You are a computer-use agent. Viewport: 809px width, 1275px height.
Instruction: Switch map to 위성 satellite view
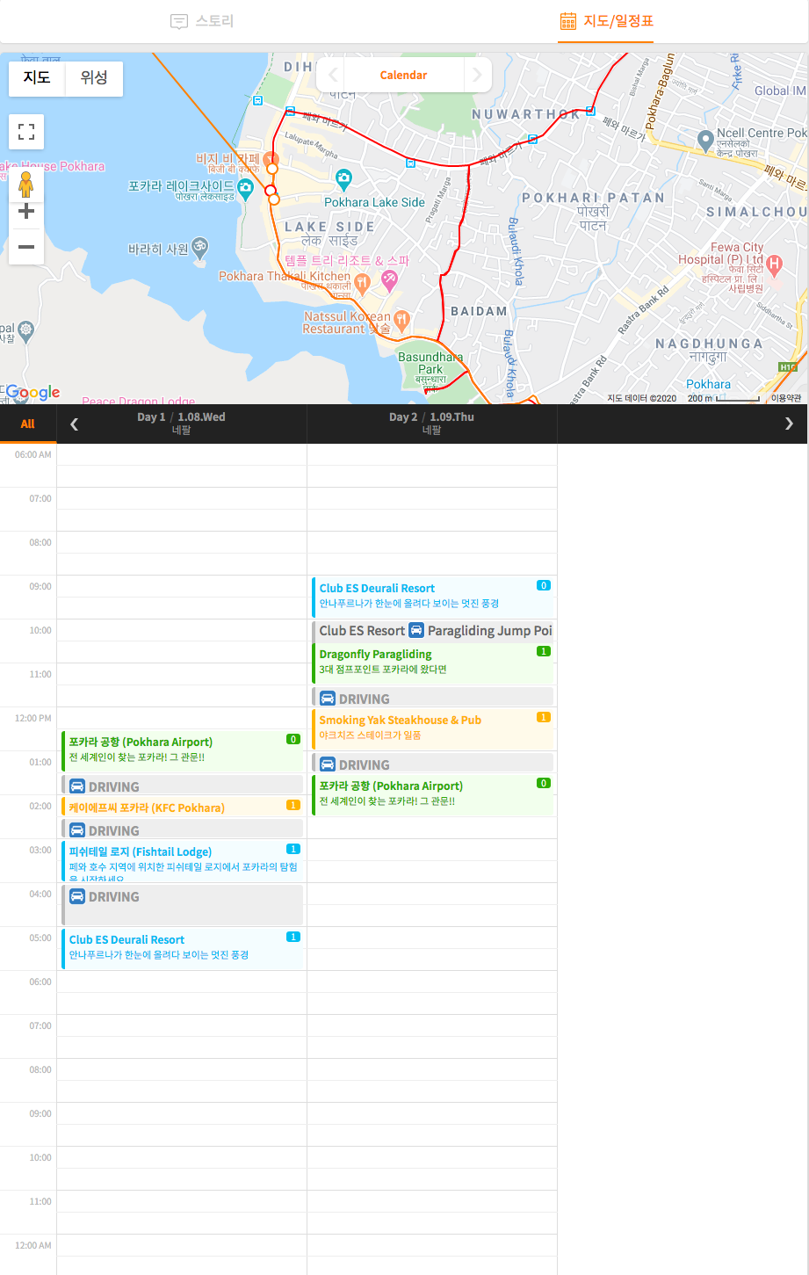click(x=94, y=78)
